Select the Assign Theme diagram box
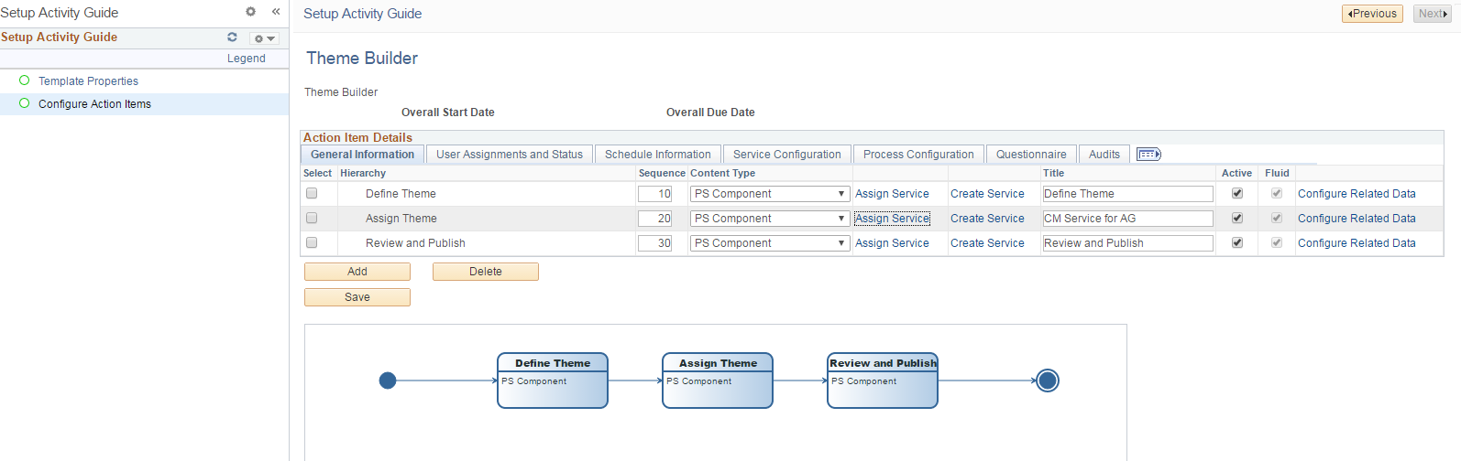Image resolution: width=1461 pixels, height=461 pixels. 718,381
